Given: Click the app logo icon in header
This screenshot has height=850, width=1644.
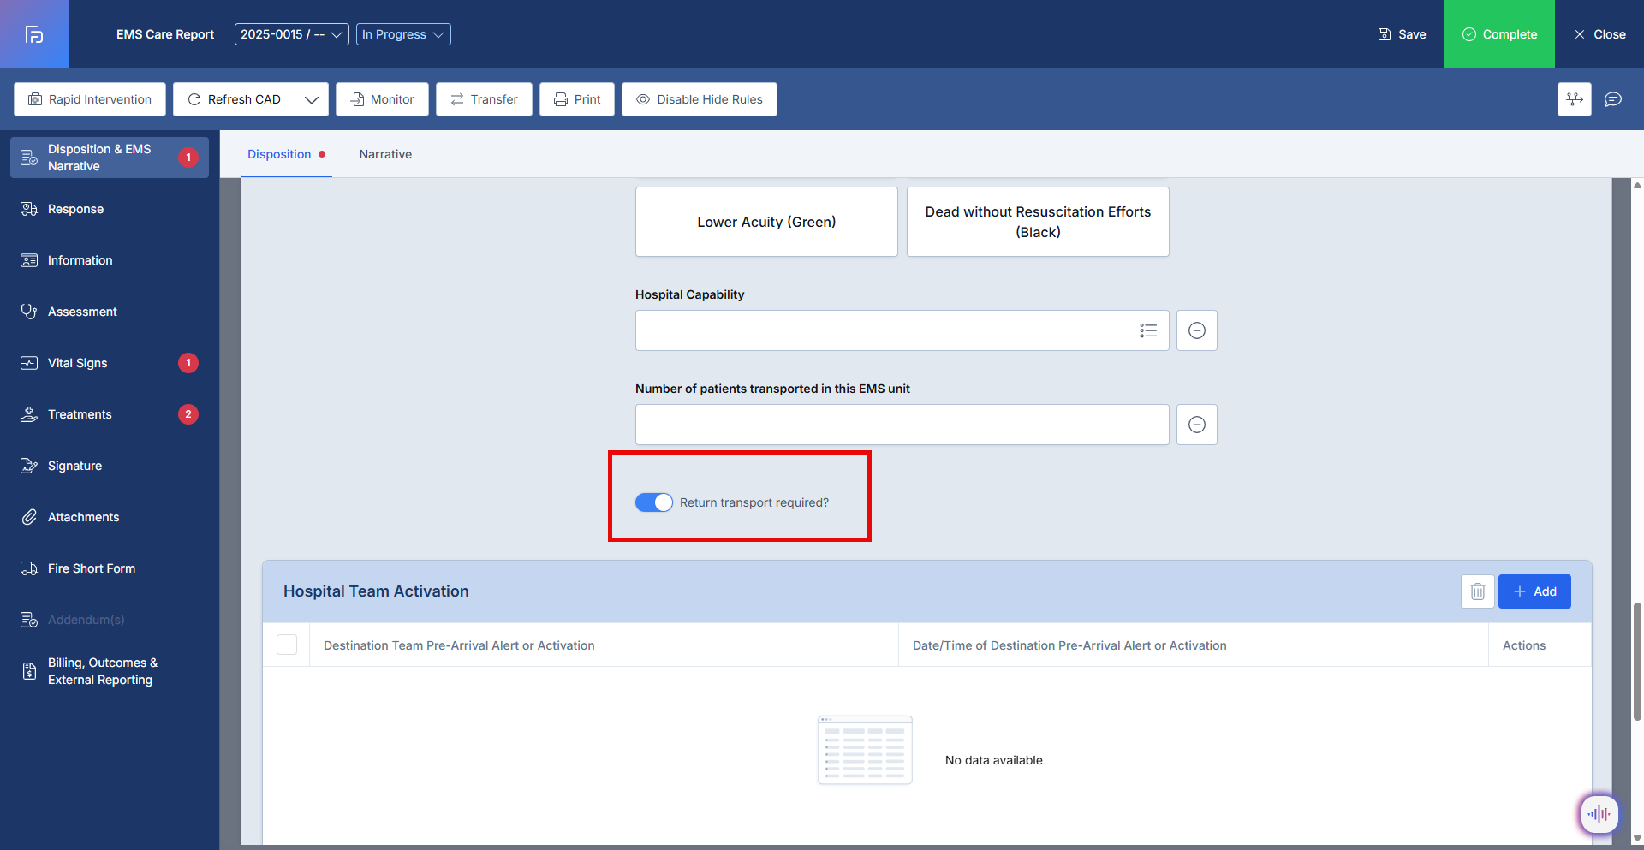Looking at the screenshot, I should (34, 34).
